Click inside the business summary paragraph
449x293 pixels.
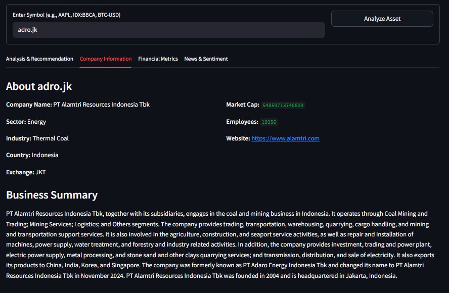(217, 245)
